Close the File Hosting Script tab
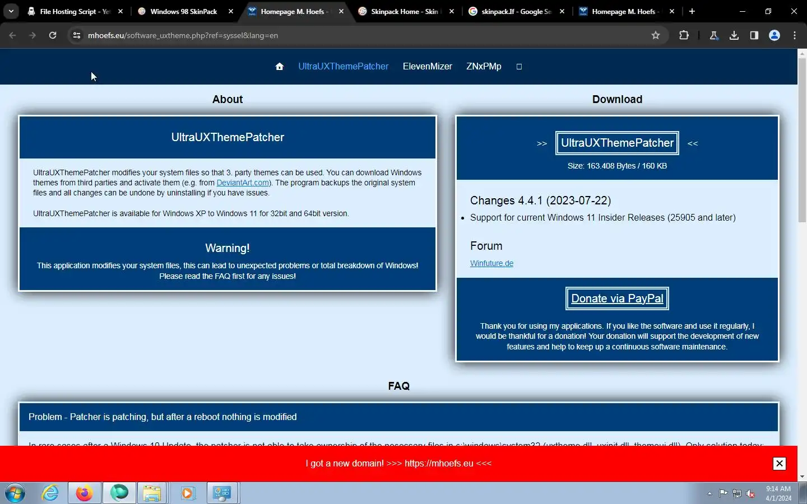This screenshot has height=504, width=807. (x=120, y=11)
